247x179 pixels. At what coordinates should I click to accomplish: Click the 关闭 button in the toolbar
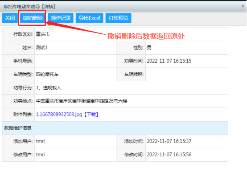click(10, 18)
